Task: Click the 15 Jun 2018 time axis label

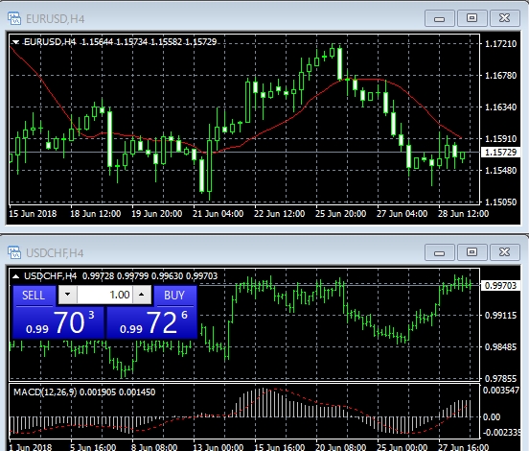Action: [33, 214]
